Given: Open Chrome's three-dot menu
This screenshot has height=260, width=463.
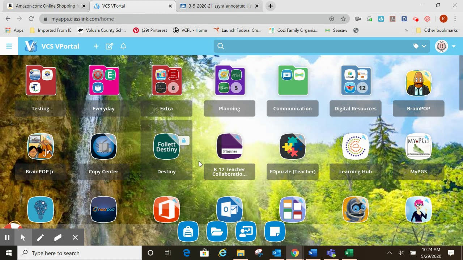Looking at the screenshot, I should click(455, 19).
